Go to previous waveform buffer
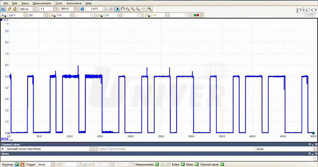Viewport: 318px width, 167px height. [82, 9]
